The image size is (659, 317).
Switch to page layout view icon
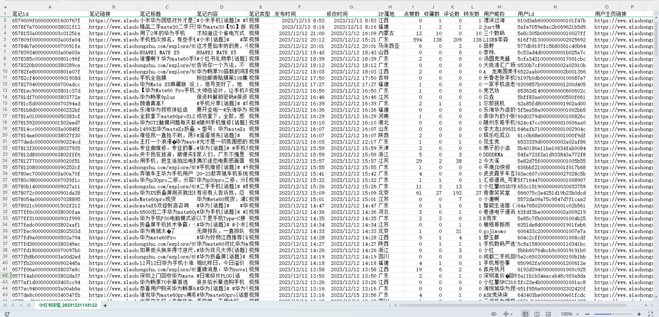tap(537, 314)
